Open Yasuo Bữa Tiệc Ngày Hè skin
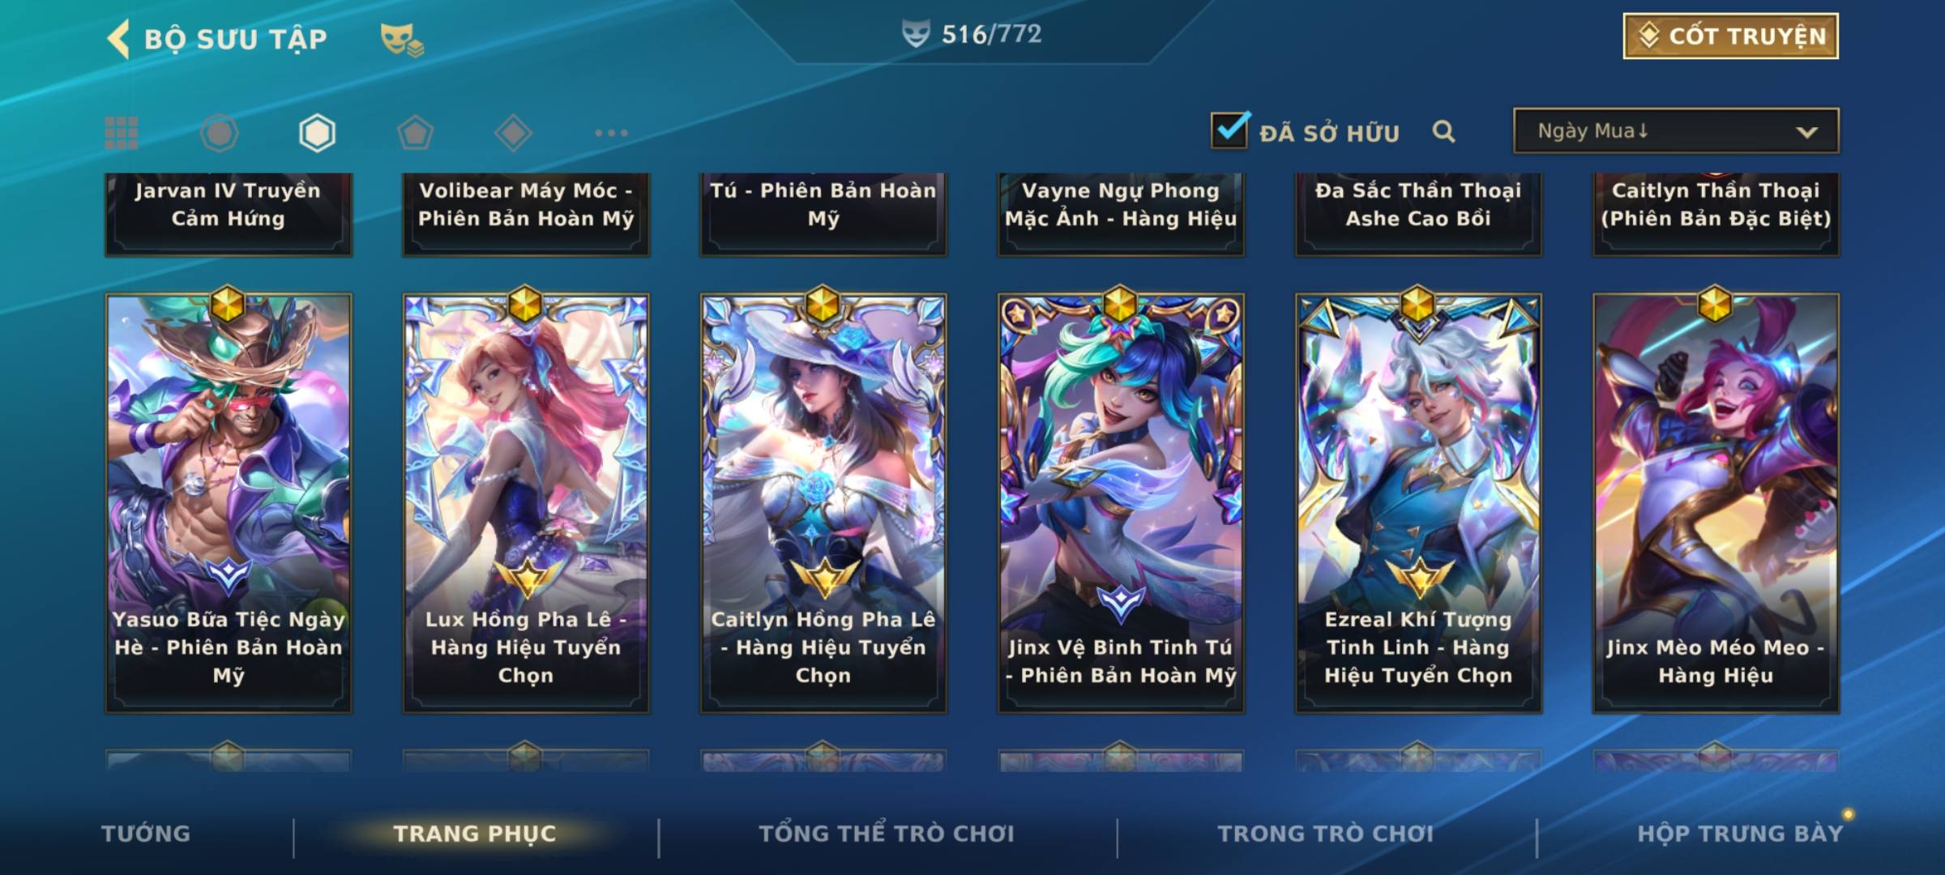This screenshot has height=875, width=1945. click(x=229, y=502)
